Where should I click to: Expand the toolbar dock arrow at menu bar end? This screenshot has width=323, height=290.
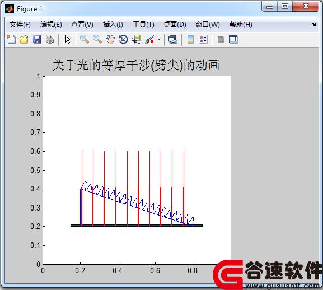pyautogui.click(x=313, y=24)
